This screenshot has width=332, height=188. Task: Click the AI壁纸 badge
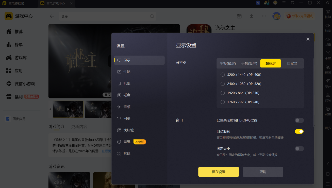coord(140,142)
